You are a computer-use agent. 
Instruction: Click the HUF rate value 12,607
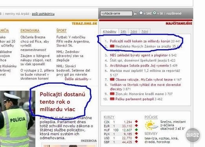127,130
